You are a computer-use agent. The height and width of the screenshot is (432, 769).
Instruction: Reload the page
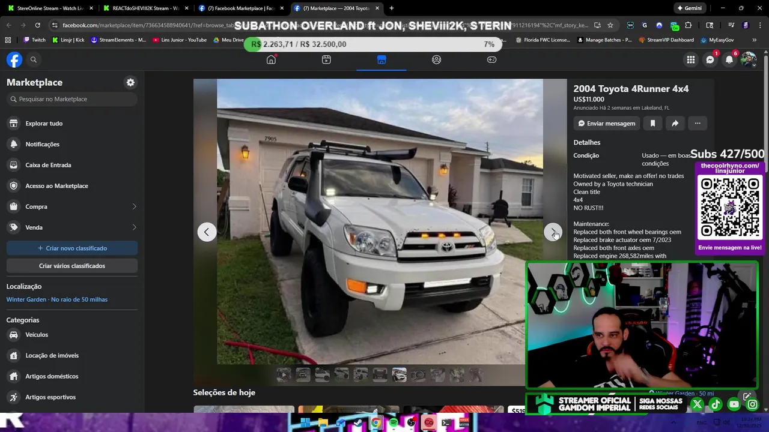coord(37,25)
